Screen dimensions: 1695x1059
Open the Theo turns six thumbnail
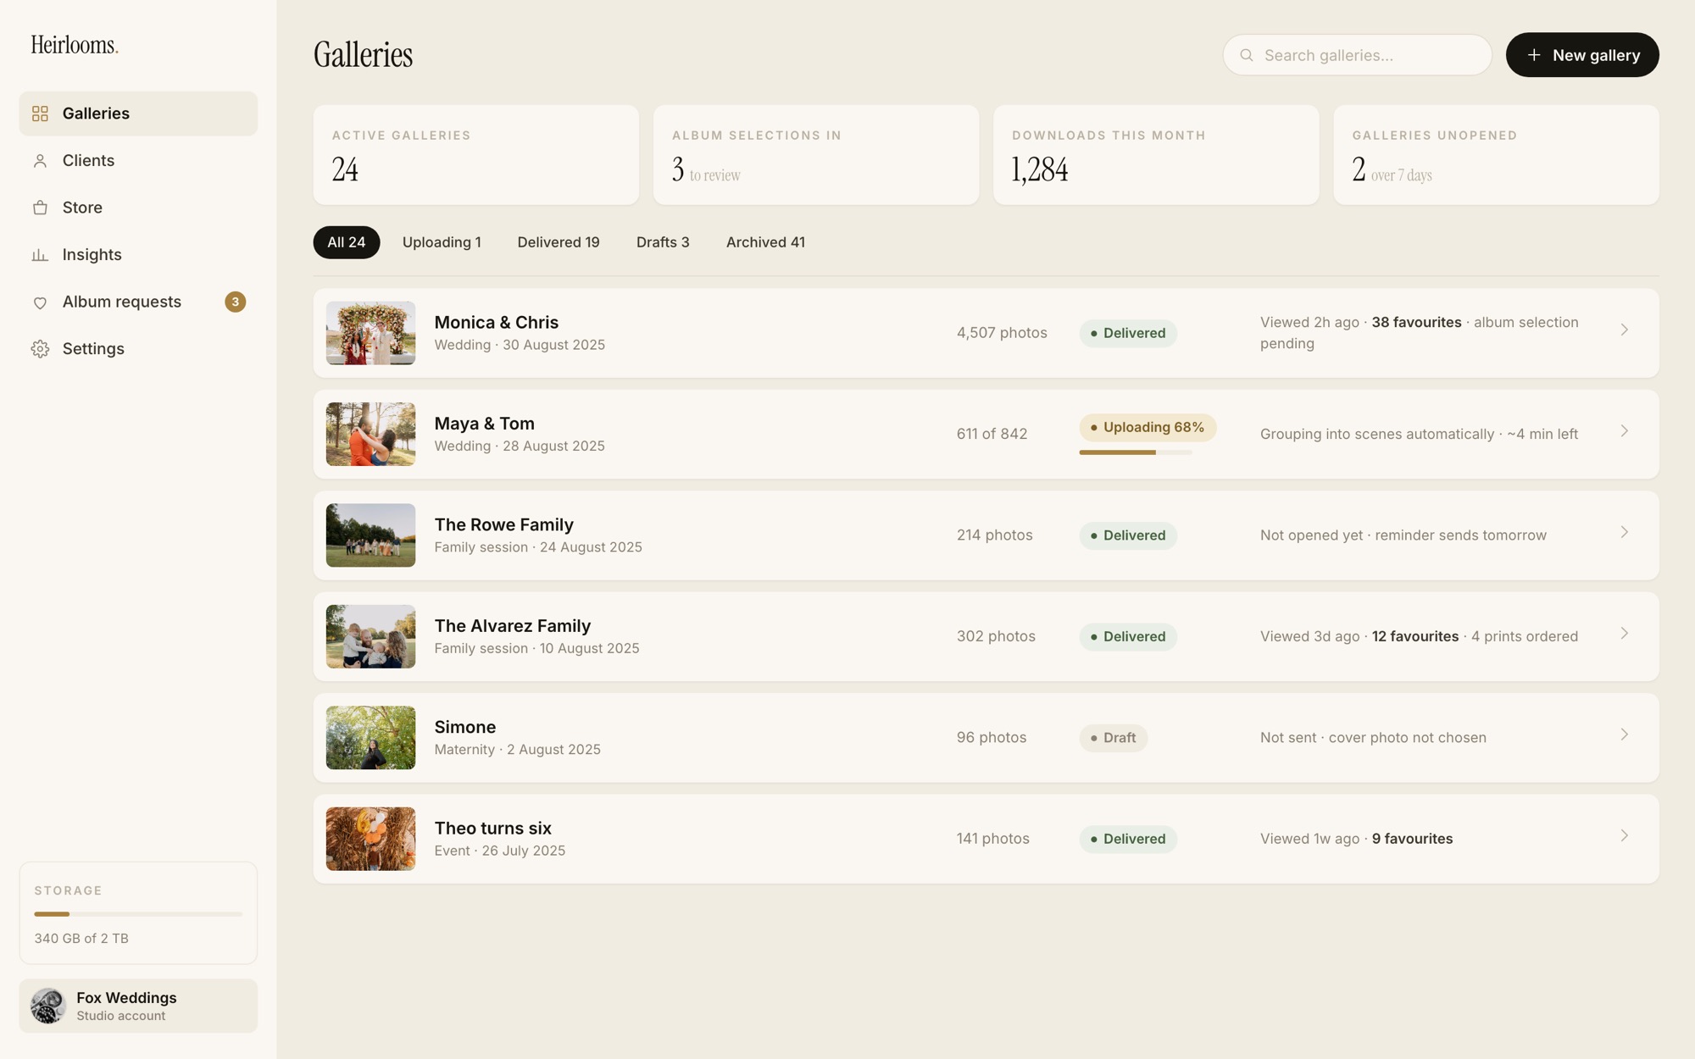coord(370,839)
